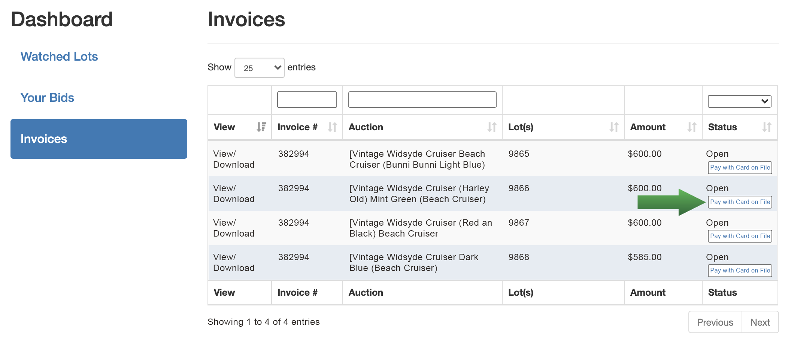The height and width of the screenshot is (344, 788).
Task: Select Invoices in the sidebar
Action: [x=44, y=138]
